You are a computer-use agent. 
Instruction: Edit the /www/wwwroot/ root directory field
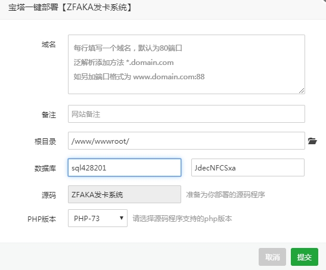(187, 141)
